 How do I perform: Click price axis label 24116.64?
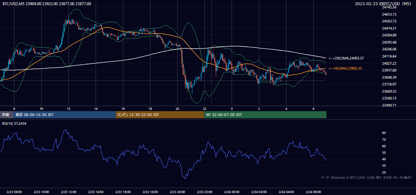pyautogui.click(x=389, y=56)
